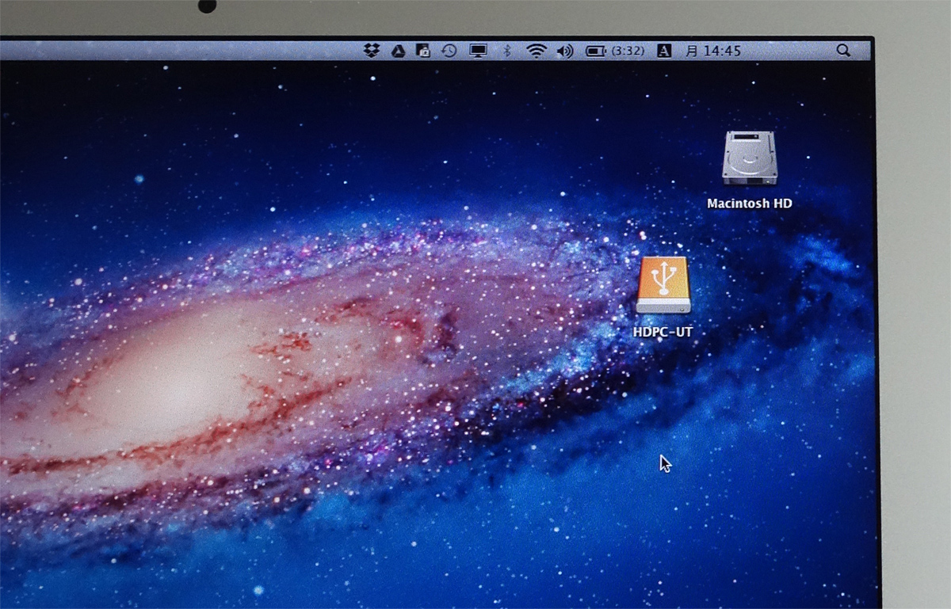Click the Bluetooth status icon
This screenshot has height=609, width=951.
point(507,51)
